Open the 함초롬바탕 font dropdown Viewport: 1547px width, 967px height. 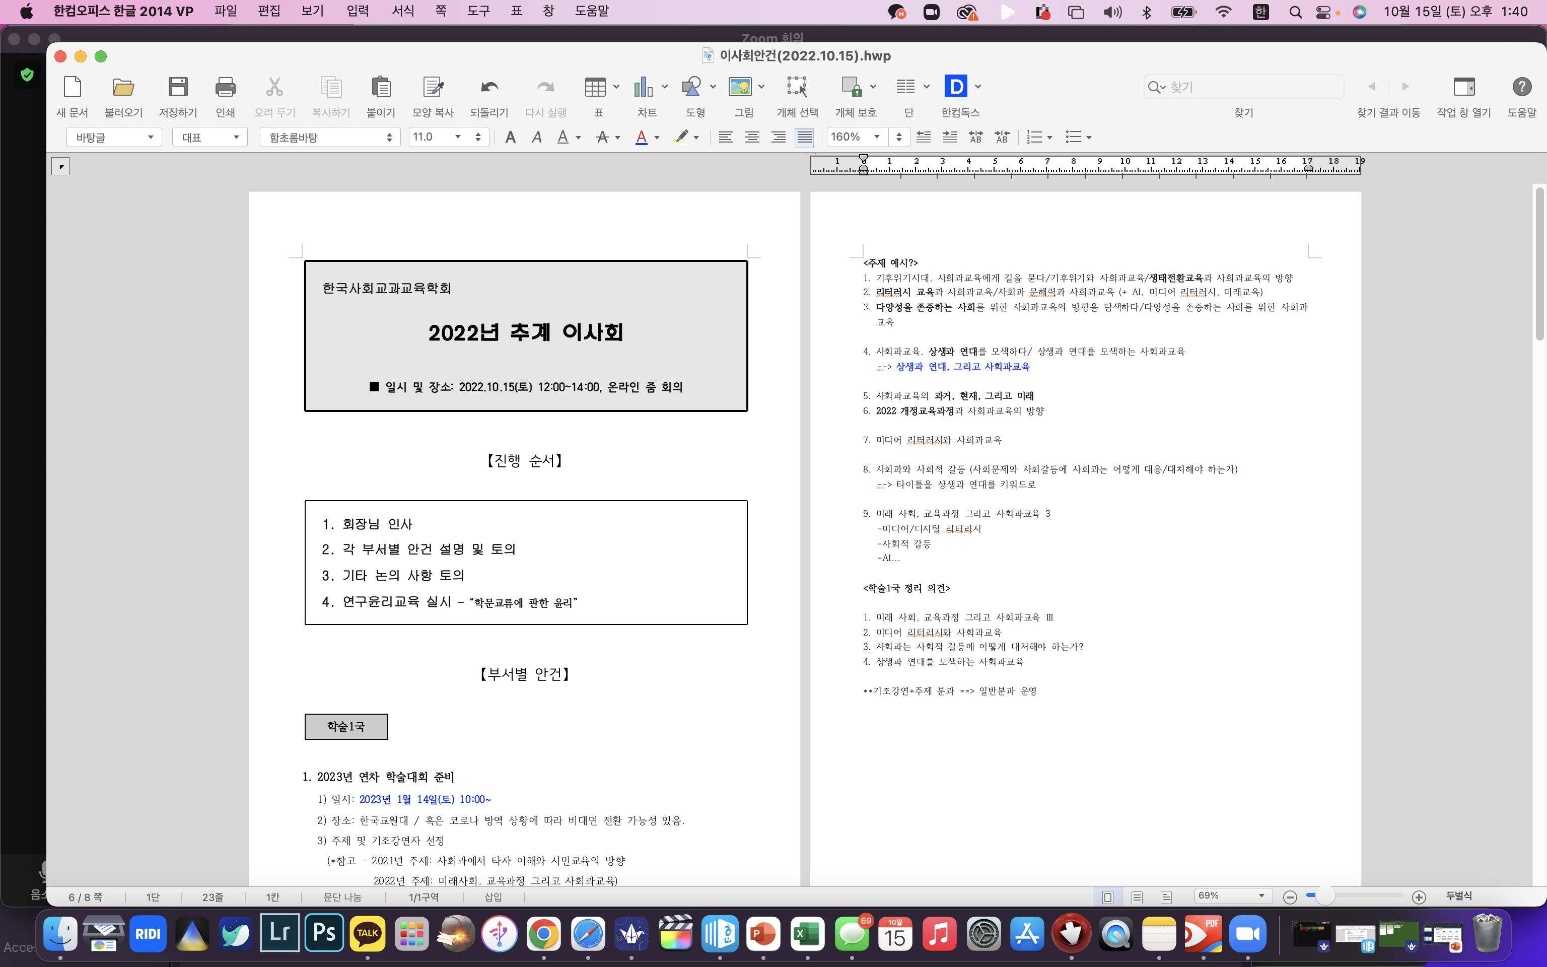coord(330,137)
